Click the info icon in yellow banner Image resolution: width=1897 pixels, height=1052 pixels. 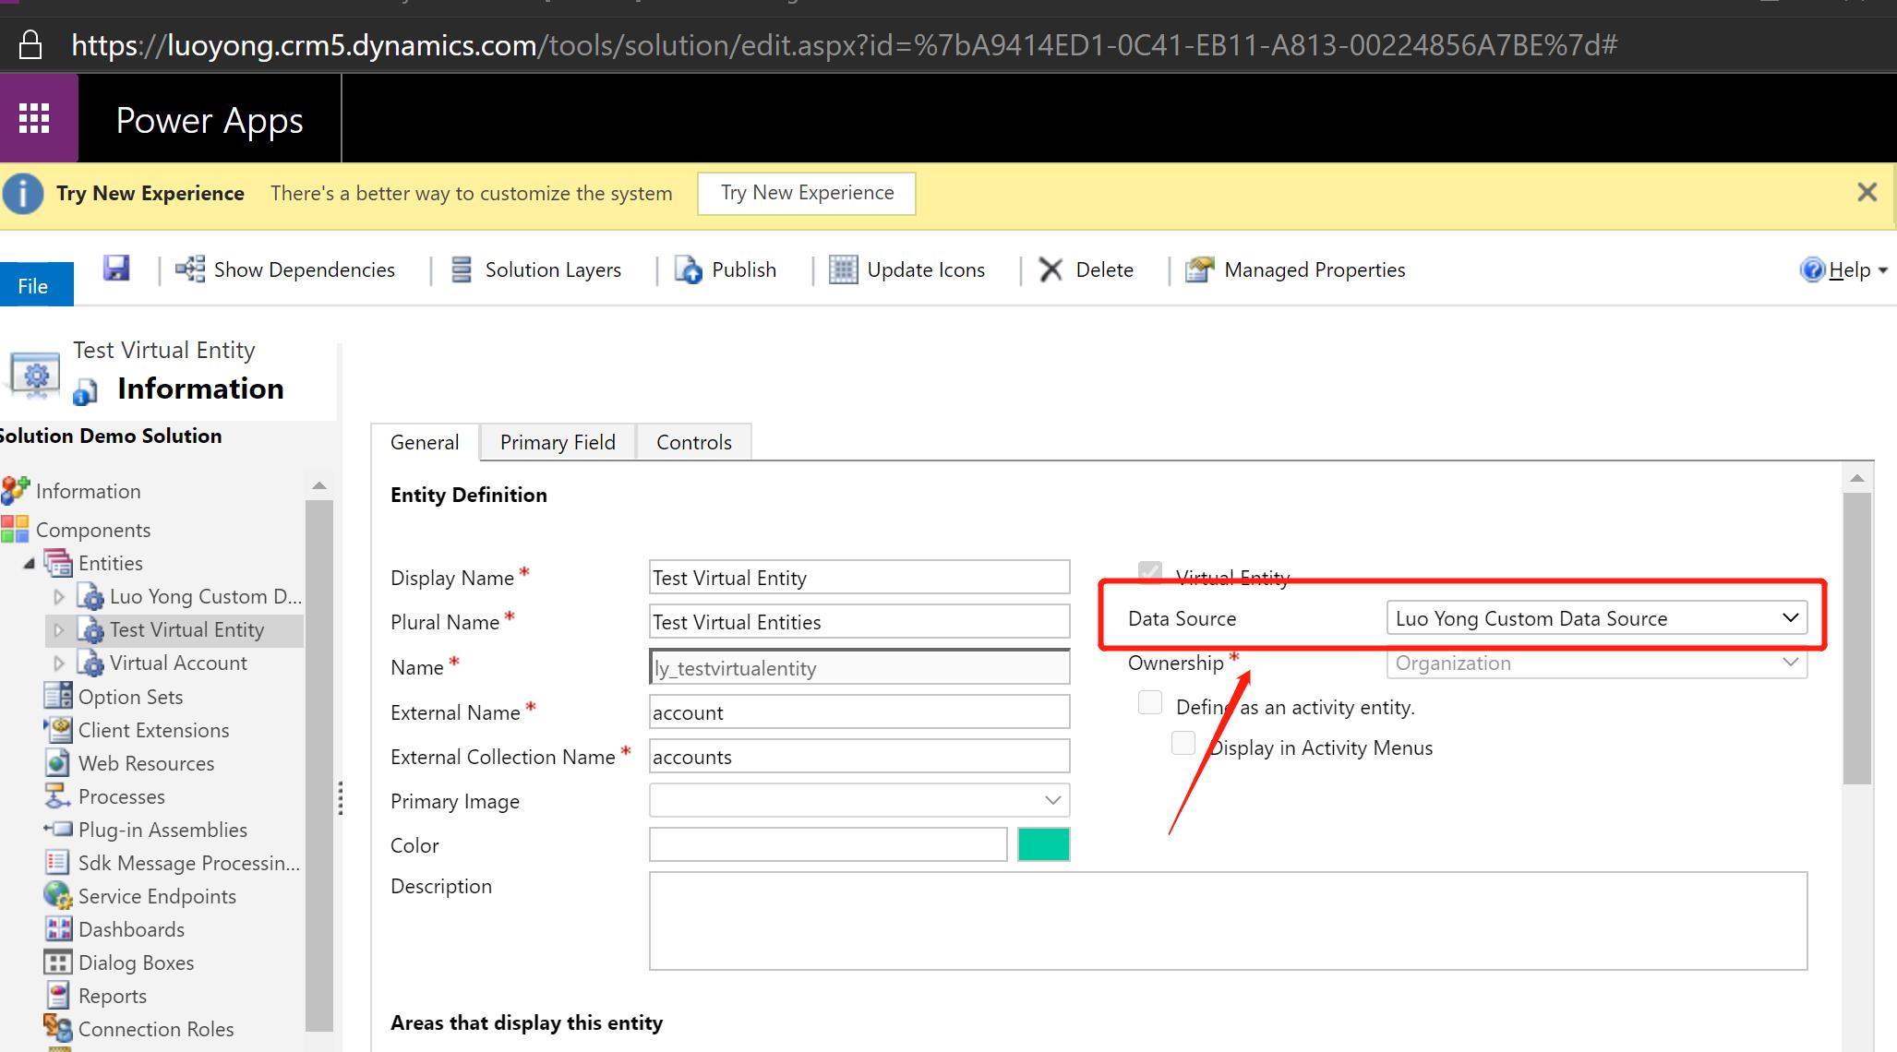click(x=23, y=194)
